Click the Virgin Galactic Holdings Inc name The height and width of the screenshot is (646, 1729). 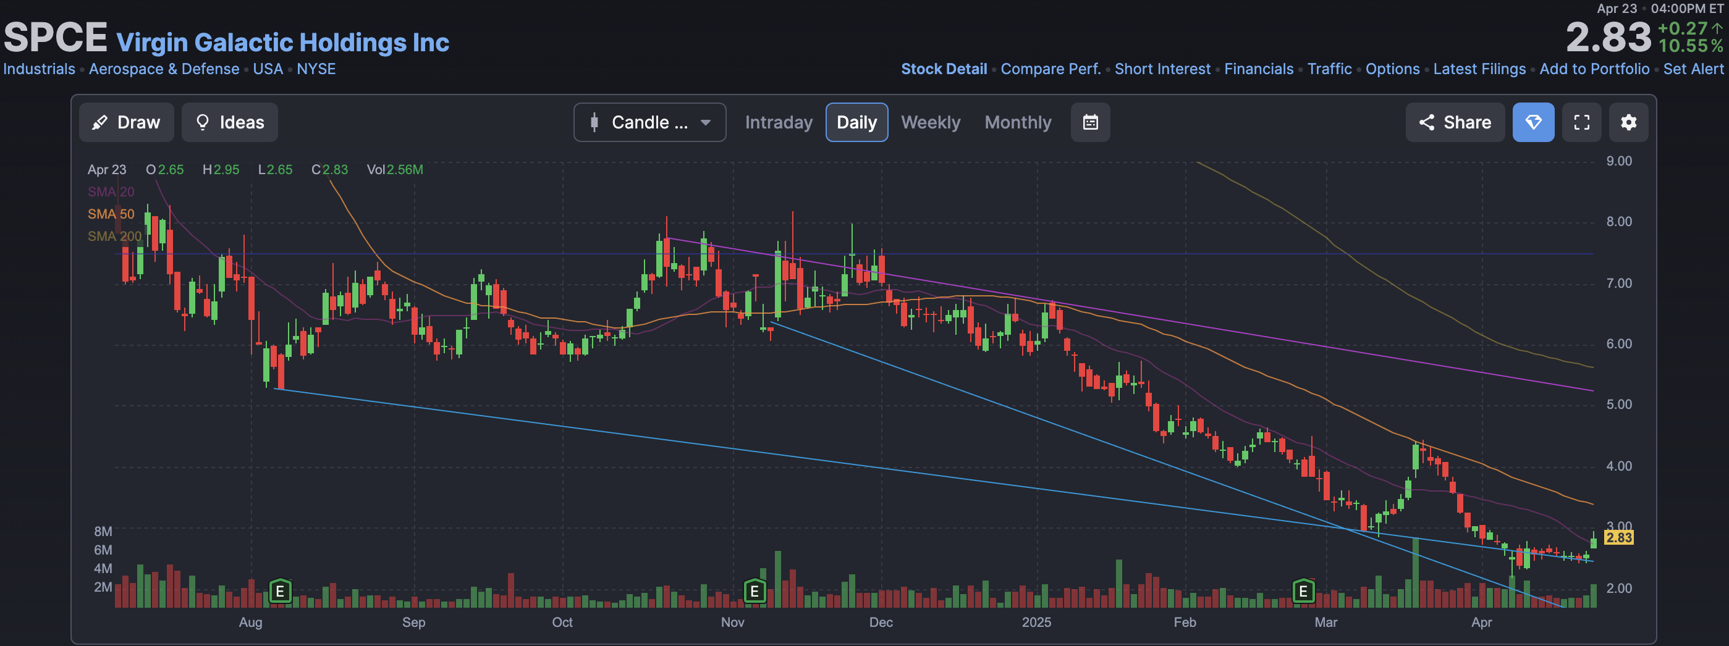coord(282,42)
